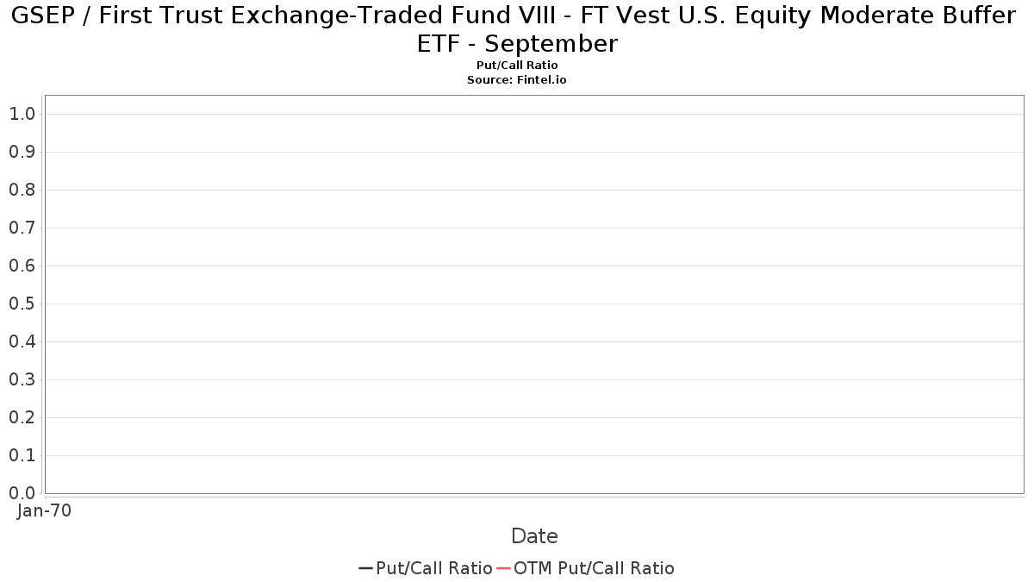Click the 1.0 y-axis label
Screen dimensions: 1034x582
[22, 114]
